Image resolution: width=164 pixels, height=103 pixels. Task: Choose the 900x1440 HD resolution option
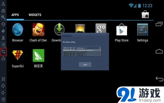pyautogui.click(x=82, y=52)
